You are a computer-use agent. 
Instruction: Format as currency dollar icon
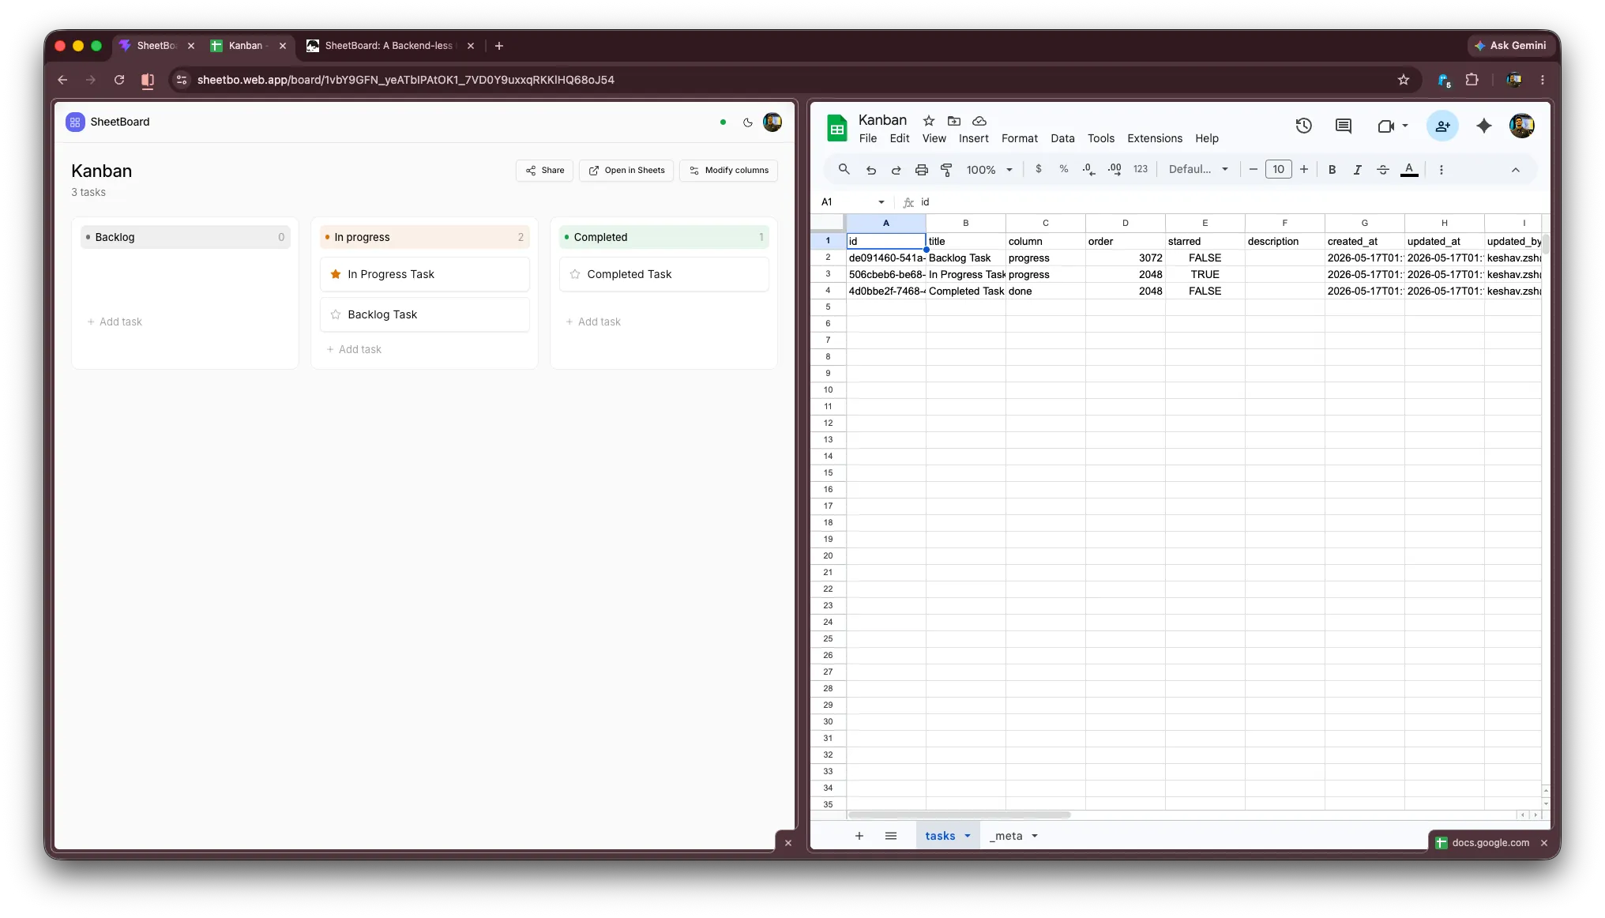click(1038, 169)
